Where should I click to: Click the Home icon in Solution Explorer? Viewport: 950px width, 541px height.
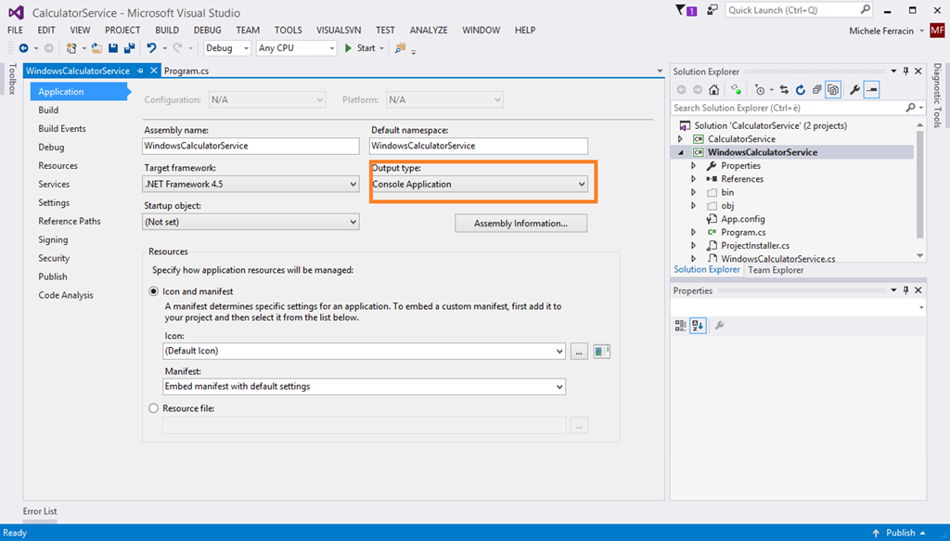(713, 90)
